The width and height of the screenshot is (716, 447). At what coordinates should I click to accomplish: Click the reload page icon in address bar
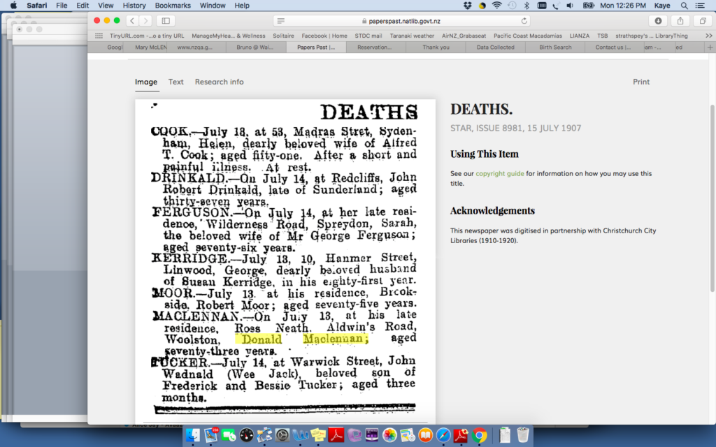(x=524, y=21)
